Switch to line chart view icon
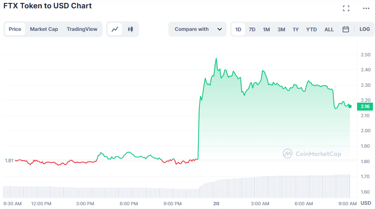 pyautogui.click(x=115, y=29)
